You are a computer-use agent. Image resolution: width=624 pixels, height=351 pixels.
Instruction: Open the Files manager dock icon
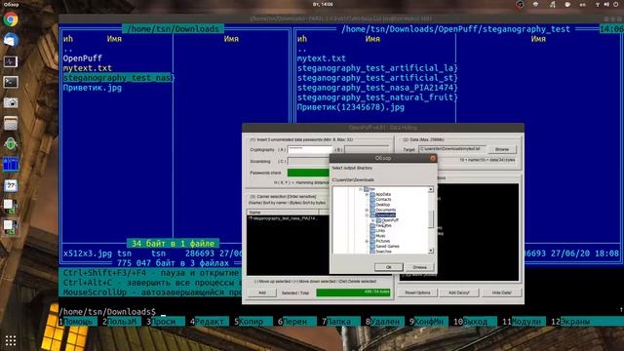[x=11, y=124]
